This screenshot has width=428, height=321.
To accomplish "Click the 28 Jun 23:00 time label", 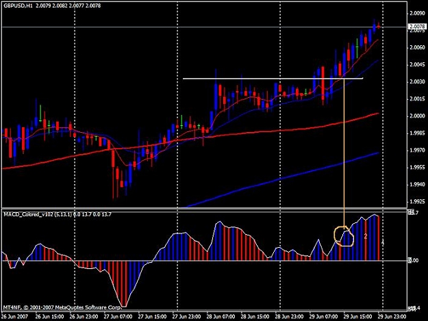I will [289, 317].
